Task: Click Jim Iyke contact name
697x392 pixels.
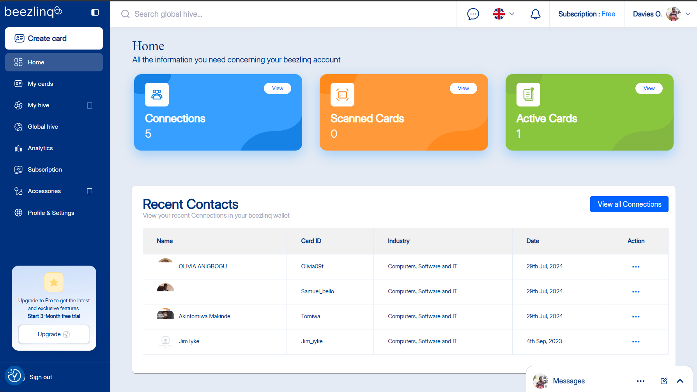Action: pyautogui.click(x=189, y=341)
